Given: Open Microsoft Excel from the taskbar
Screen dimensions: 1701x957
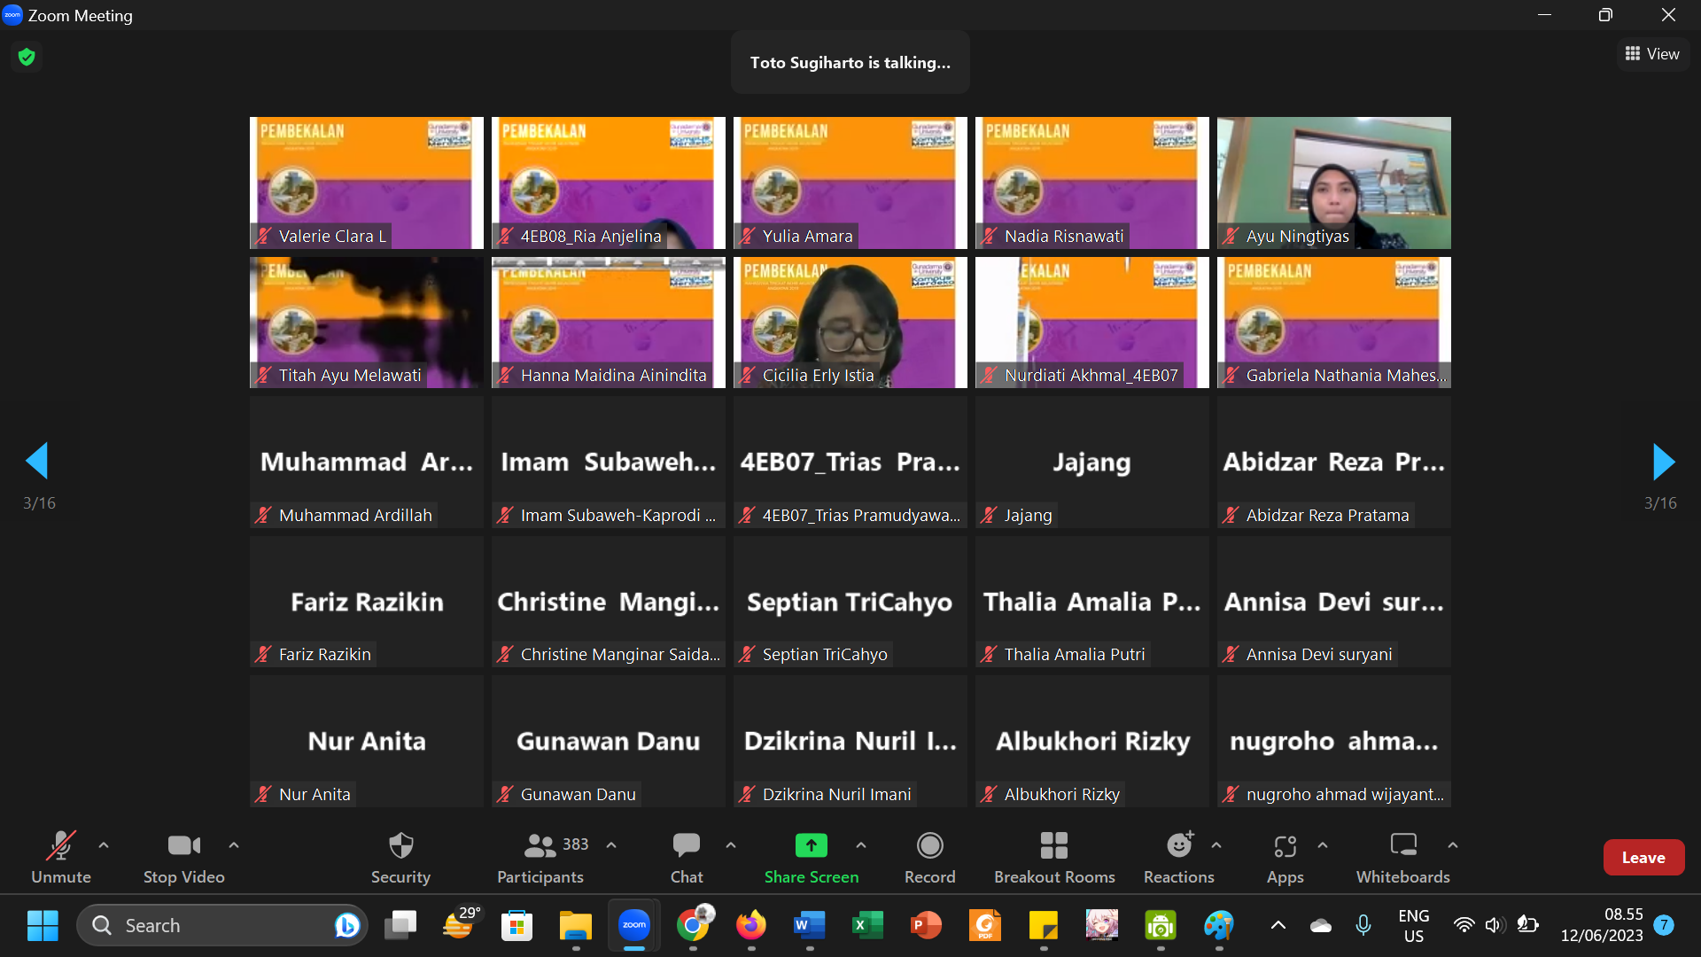Looking at the screenshot, I should 868,926.
